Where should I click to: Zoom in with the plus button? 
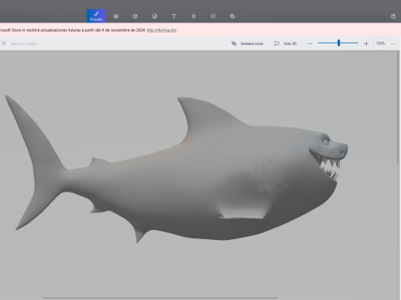tap(366, 43)
